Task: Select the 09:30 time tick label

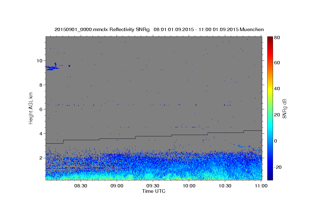Action: [153, 186]
